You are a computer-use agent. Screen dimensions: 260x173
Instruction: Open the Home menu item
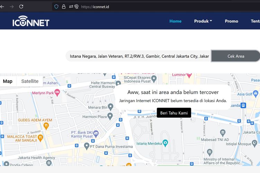pos(175,21)
